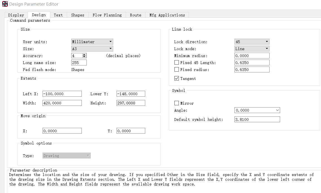Expand the Lock mode Line dropdown
This screenshot has height=193, width=321.
pos(252,49)
